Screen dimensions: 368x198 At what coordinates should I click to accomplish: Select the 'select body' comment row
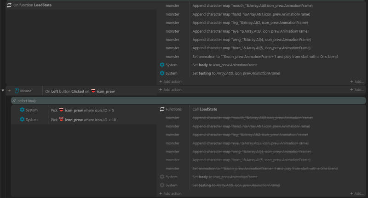coord(188,101)
